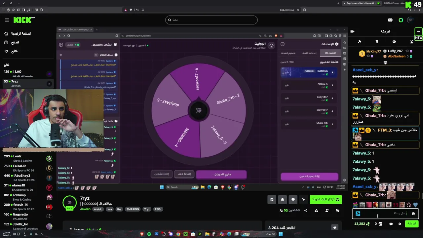Open File Explorer folder in taskbar
Image resolution: width=423 pixels, height=238 pixels.
pos(207,234)
